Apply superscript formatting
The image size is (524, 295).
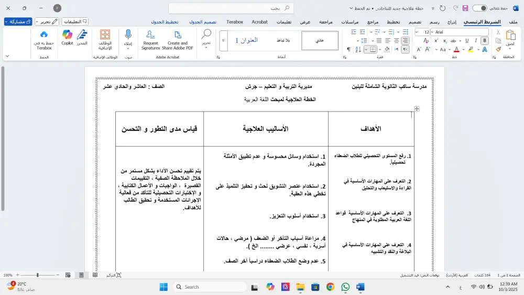coord(436,40)
